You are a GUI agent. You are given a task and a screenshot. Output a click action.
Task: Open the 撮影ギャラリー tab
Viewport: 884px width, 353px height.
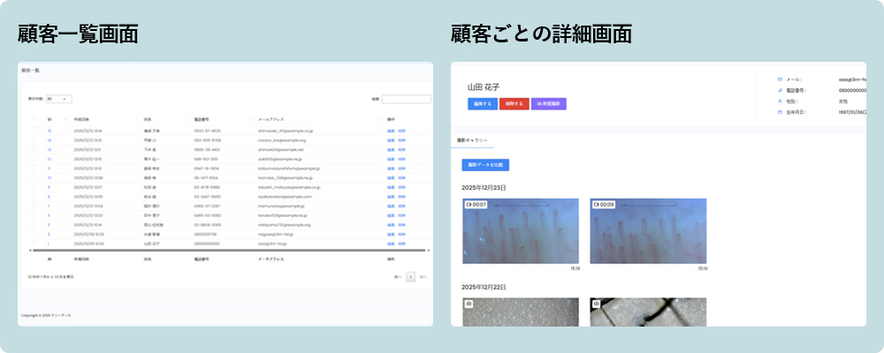[x=472, y=140]
